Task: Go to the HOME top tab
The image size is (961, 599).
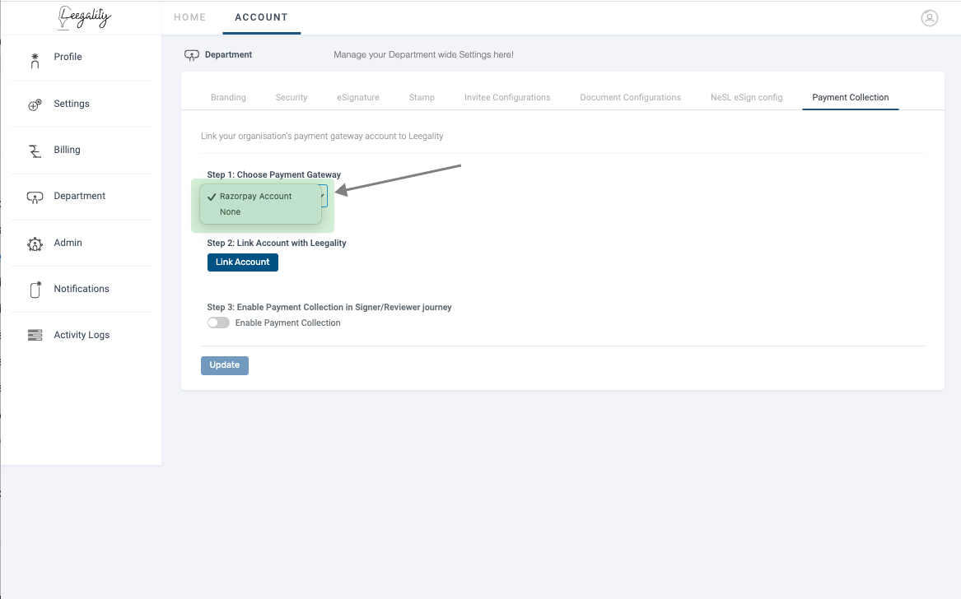Action: 190,17
